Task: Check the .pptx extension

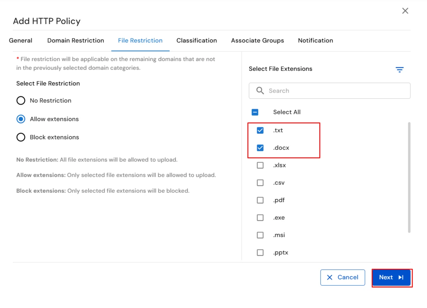Action: coord(260,252)
